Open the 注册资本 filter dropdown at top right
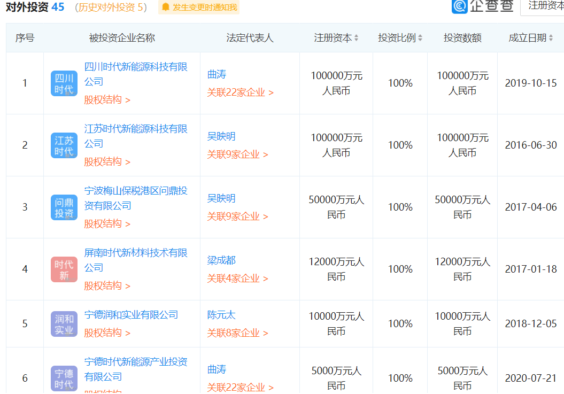The width and height of the screenshot is (564, 394). (x=543, y=6)
